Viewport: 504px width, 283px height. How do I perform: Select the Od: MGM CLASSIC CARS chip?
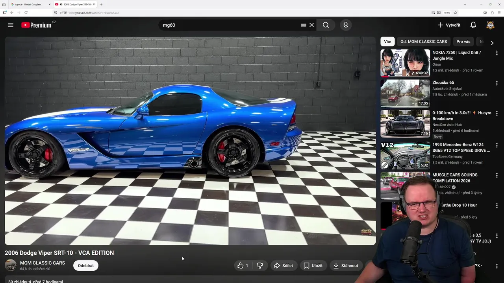tap(424, 42)
